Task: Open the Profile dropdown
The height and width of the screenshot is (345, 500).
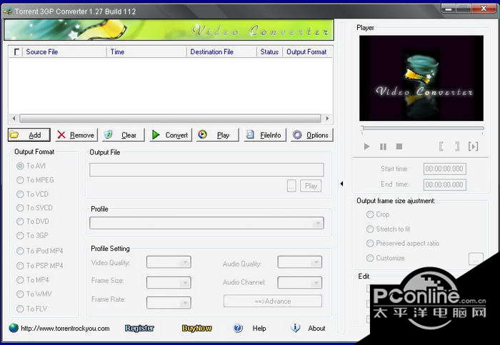Action: point(206,223)
